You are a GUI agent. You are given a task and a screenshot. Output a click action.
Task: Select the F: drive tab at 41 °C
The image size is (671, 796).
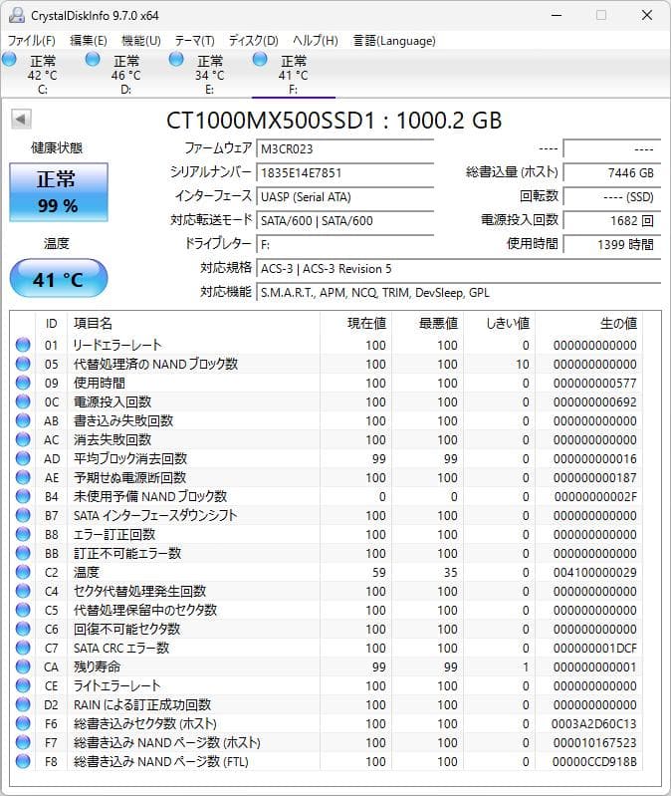coord(293,74)
